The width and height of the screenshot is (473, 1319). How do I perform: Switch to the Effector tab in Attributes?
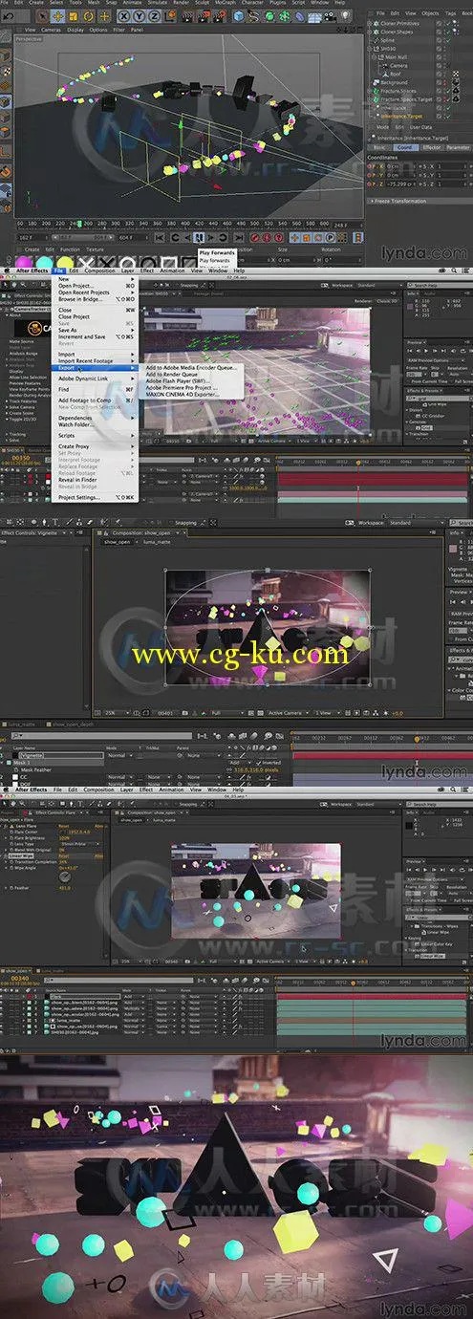[432, 148]
